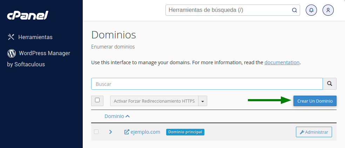The image size is (345, 148).
Task: Open the user account icon
Action: tap(328, 10)
